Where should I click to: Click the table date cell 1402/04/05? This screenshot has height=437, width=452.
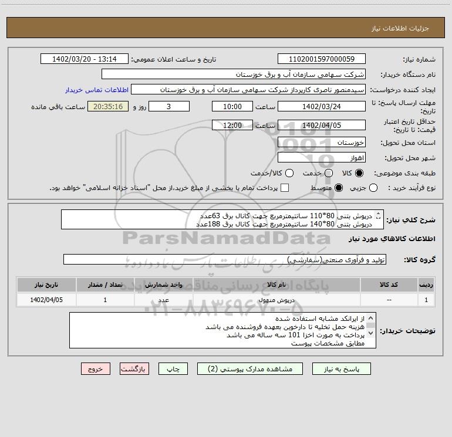46,300
